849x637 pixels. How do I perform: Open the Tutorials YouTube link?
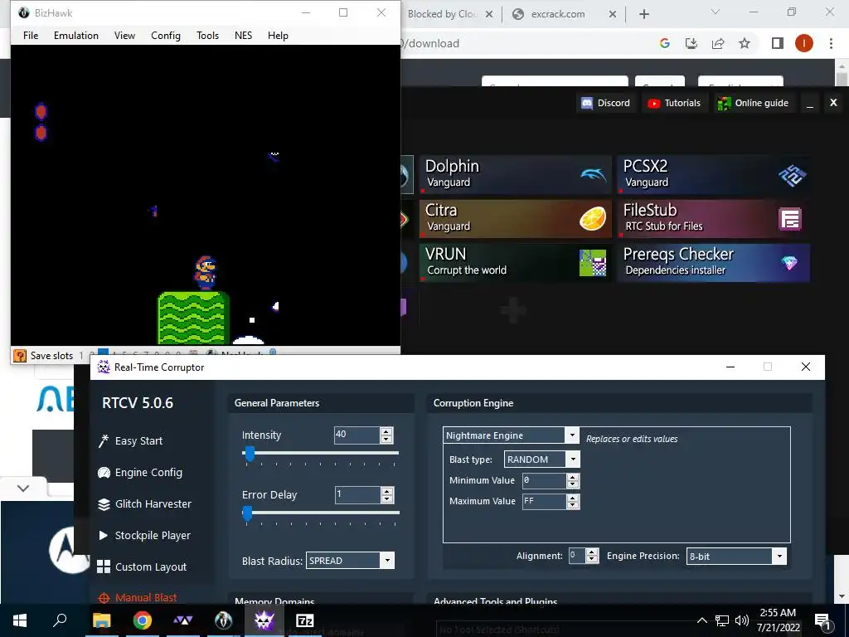click(x=674, y=103)
